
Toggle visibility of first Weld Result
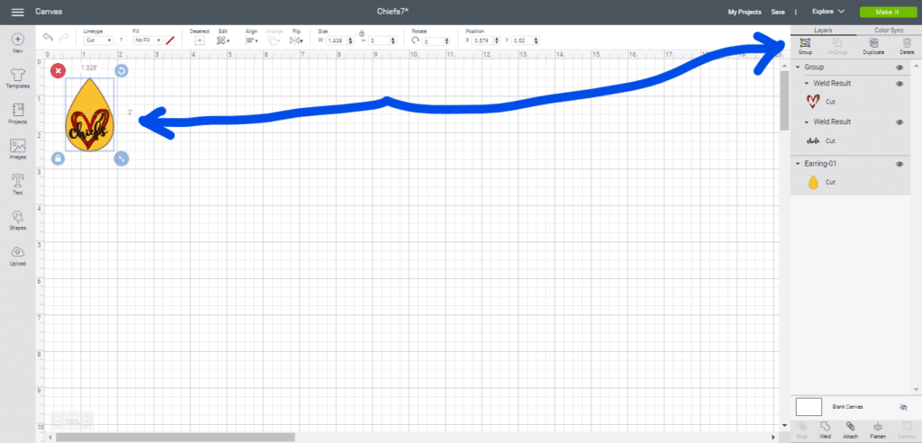coord(899,84)
